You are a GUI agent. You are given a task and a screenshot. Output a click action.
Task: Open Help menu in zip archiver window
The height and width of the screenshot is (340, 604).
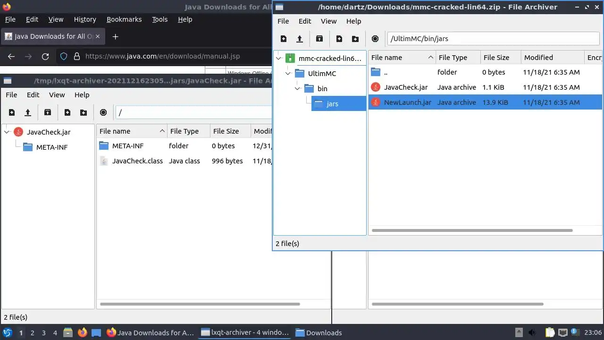coord(353,21)
